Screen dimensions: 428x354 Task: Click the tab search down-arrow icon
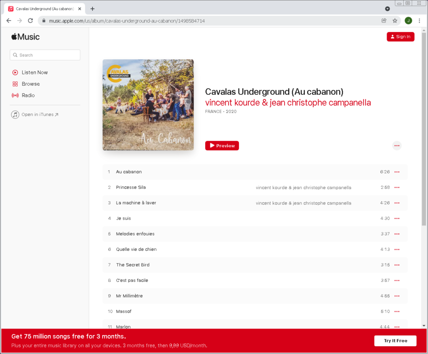tap(387, 9)
